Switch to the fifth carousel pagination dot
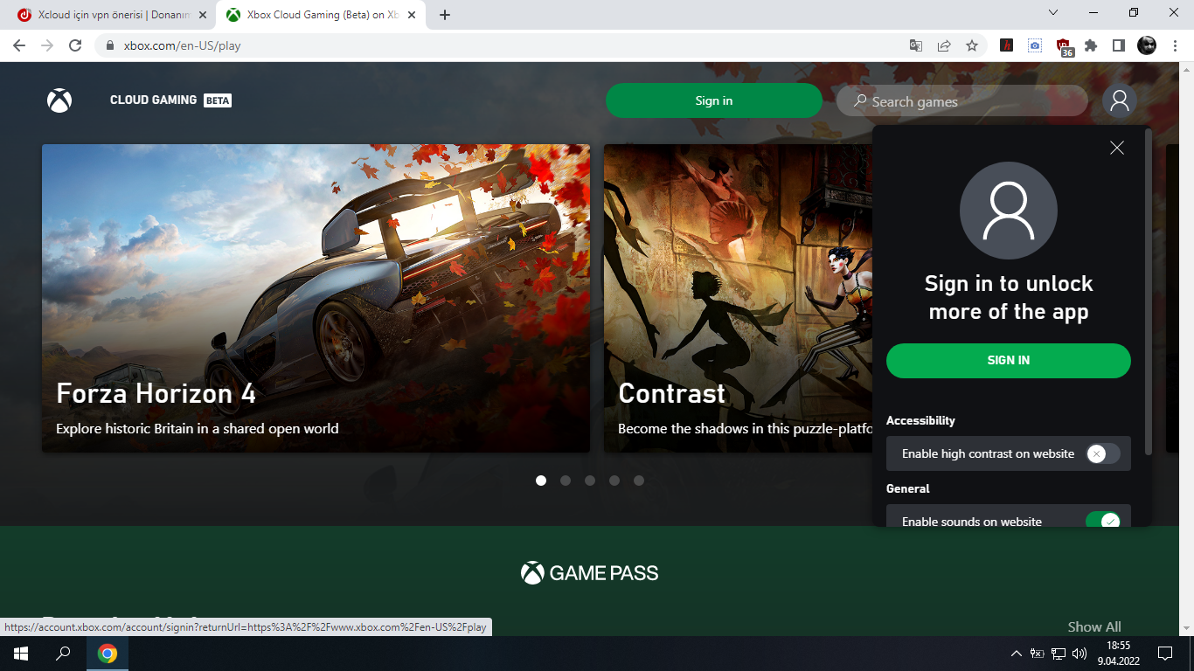1194x671 pixels. click(x=639, y=481)
